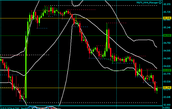Click the yellow 83.340 price level label
The width and height of the screenshot is (172, 109).
tap(167, 88)
